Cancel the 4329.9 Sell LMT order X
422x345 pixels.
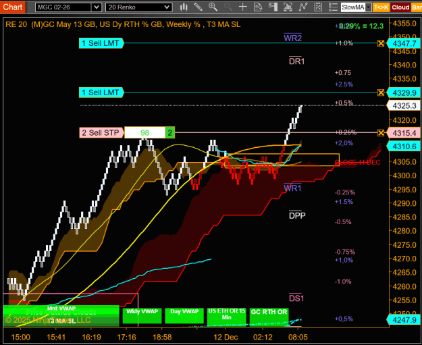[381, 93]
